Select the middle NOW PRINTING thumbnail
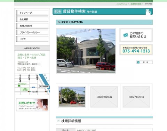Viewport: 167px width, 131px height. tap(104, 97)
